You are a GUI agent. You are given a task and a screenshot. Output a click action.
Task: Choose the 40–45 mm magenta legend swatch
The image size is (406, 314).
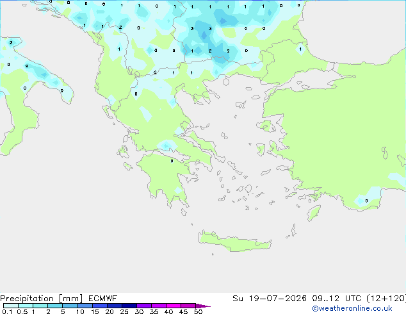pyautogui.click(x=174, y=306)
